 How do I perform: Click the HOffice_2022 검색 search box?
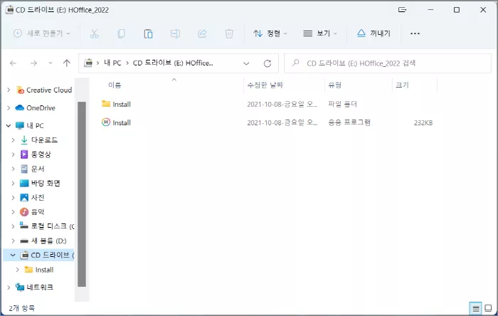(x=388, y=63)
